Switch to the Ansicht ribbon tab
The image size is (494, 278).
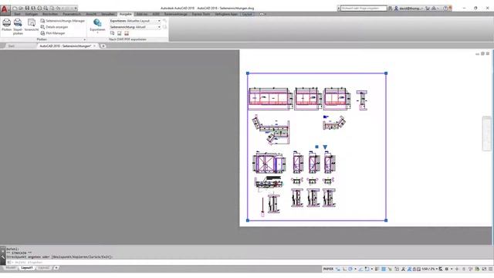click(91, 14)
